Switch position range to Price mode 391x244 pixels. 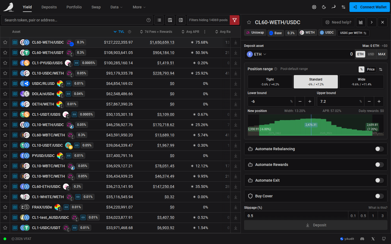[371, 69]
